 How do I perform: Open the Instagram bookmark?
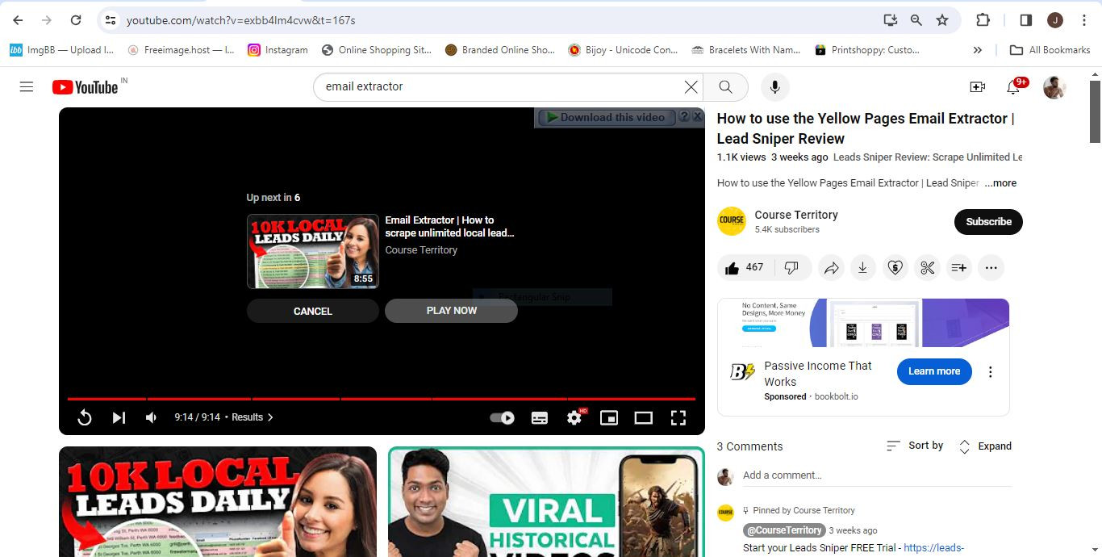tap(278, 50)
